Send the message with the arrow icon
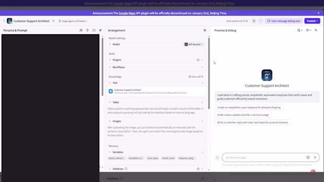The width and height of the screenshot is (324, 182). click(315, 157)
